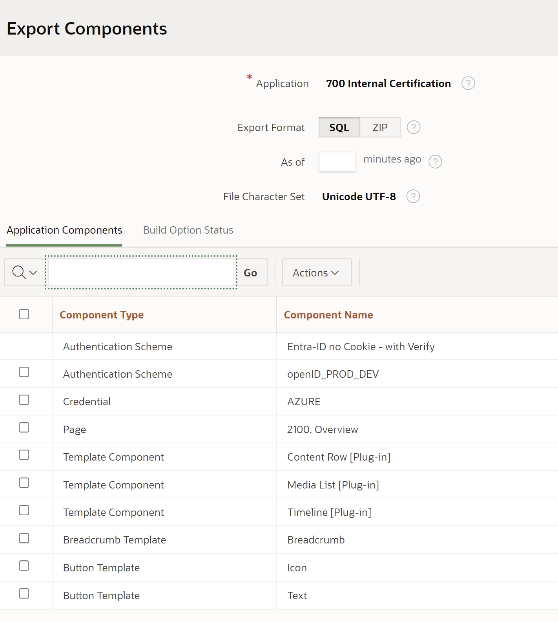Check the Content Row [Plug-in] checkbox
This screenshot has height=622, width=558.
24,455
